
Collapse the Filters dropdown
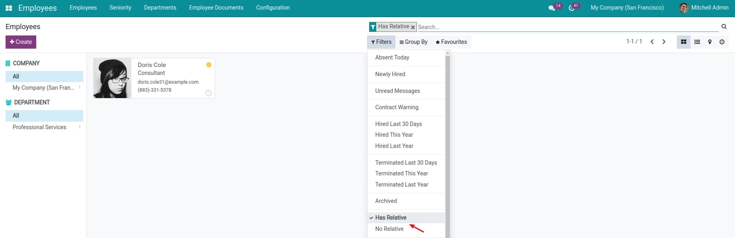point(381,41)
